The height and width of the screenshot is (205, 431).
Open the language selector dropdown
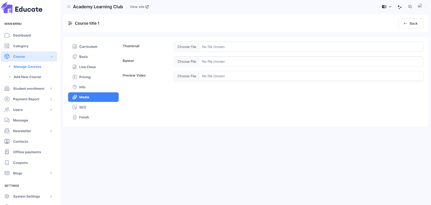click(387, 7)
